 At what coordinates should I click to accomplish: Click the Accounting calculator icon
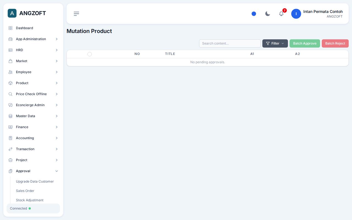point(10,138)
